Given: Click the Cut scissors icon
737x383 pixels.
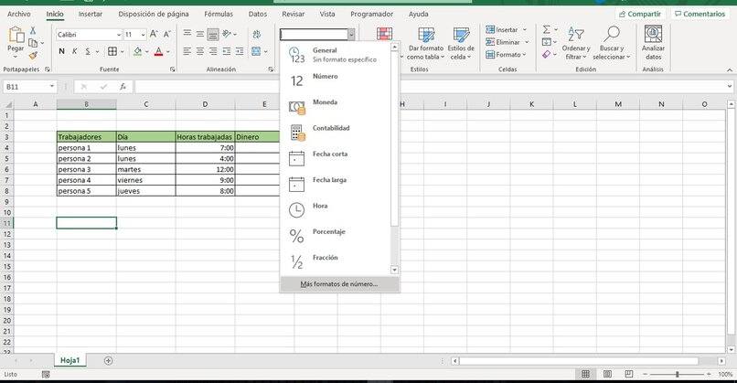Looking at the screenshot, I should point(33,30).
